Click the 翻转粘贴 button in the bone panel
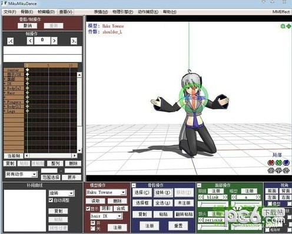Image resolution: width=292 pixels, height=234 pixels. tap(184, 214)
